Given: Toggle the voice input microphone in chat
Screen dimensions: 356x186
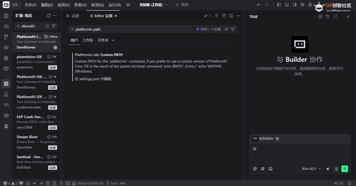Looking at the screenshot, I should tap(336, 168).
